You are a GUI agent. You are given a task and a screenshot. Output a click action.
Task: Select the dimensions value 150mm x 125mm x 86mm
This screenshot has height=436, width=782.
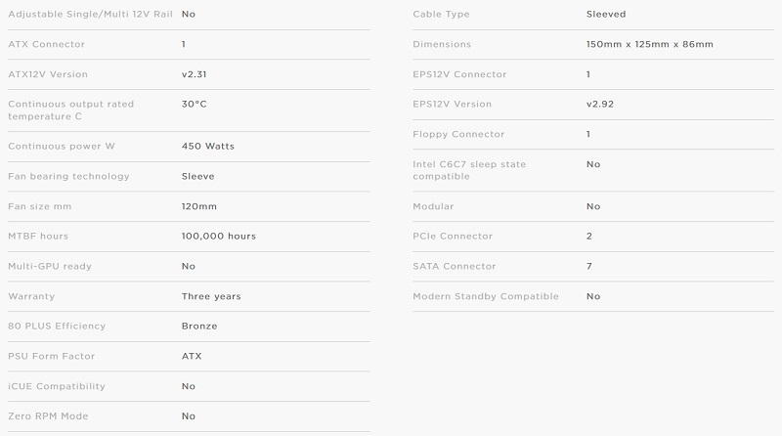tap(649, 44)
